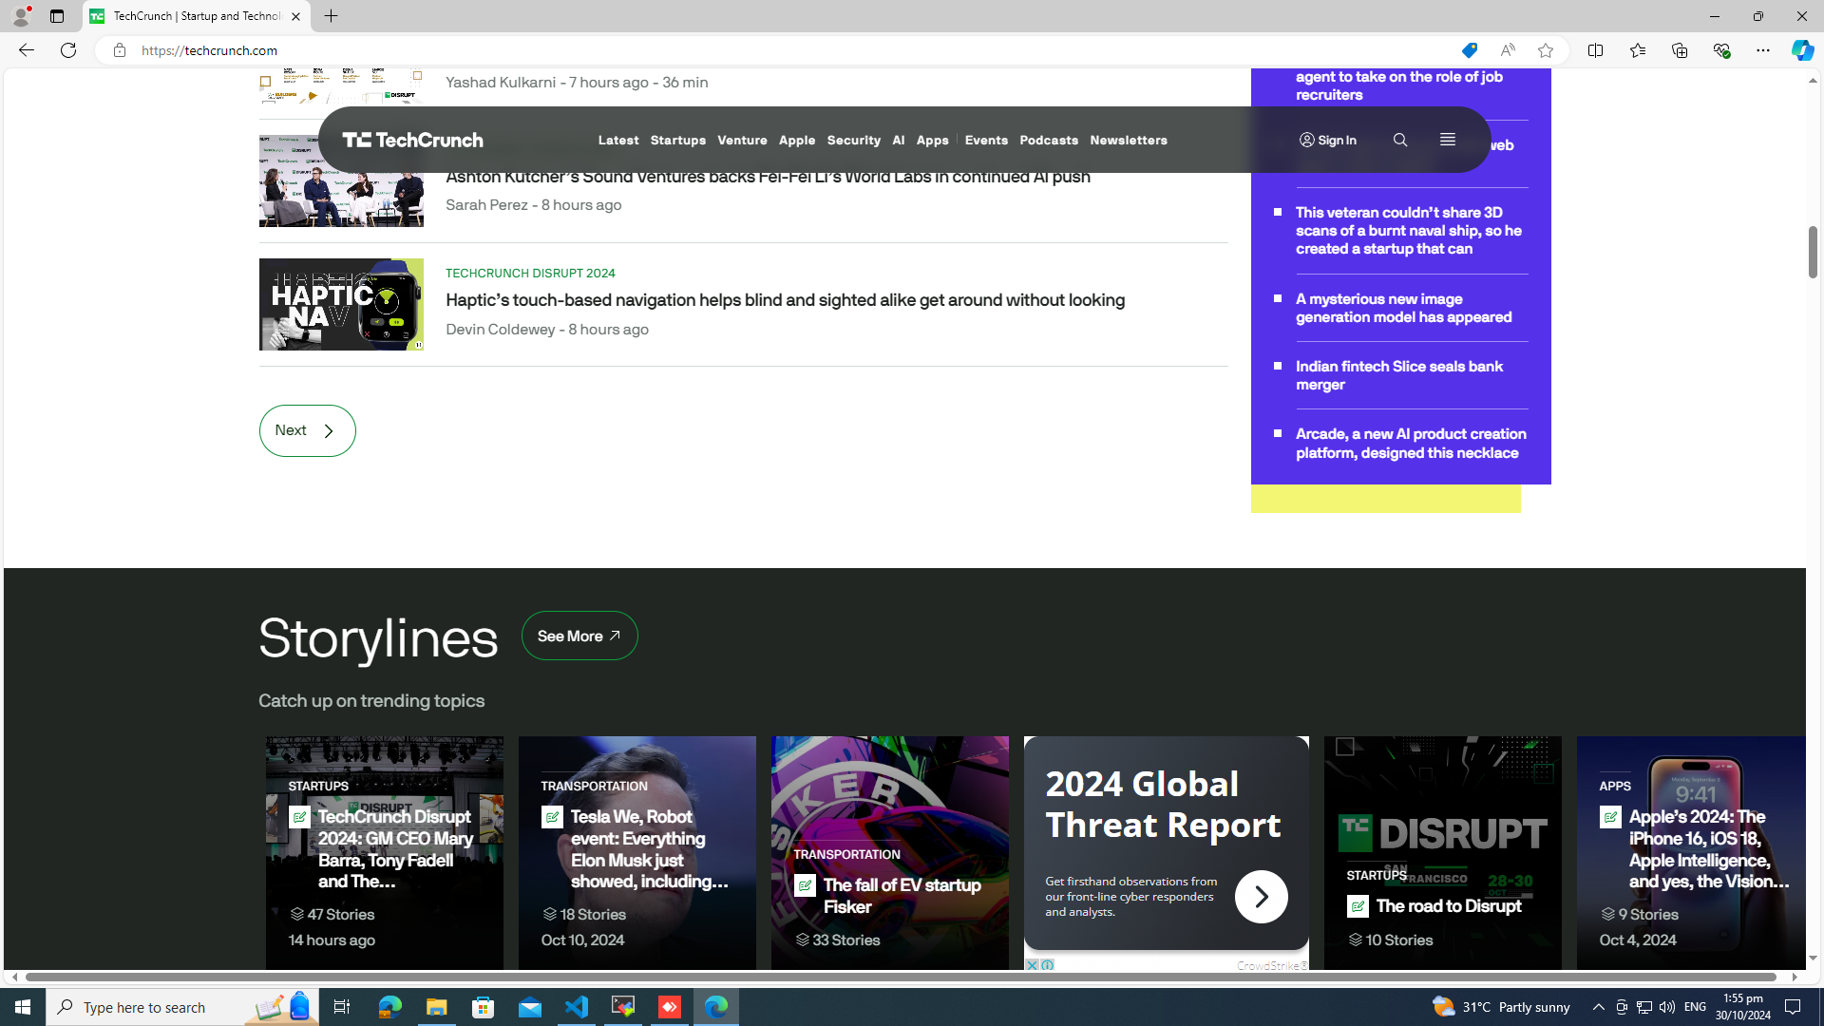Open weather widget showing 31°C Partly sunny

(x=1500, y=1007)
